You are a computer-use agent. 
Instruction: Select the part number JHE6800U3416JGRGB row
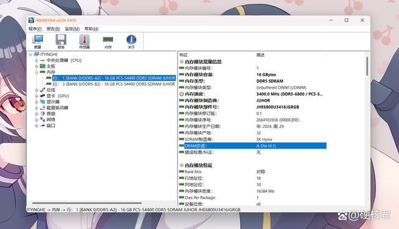[252, 107]
